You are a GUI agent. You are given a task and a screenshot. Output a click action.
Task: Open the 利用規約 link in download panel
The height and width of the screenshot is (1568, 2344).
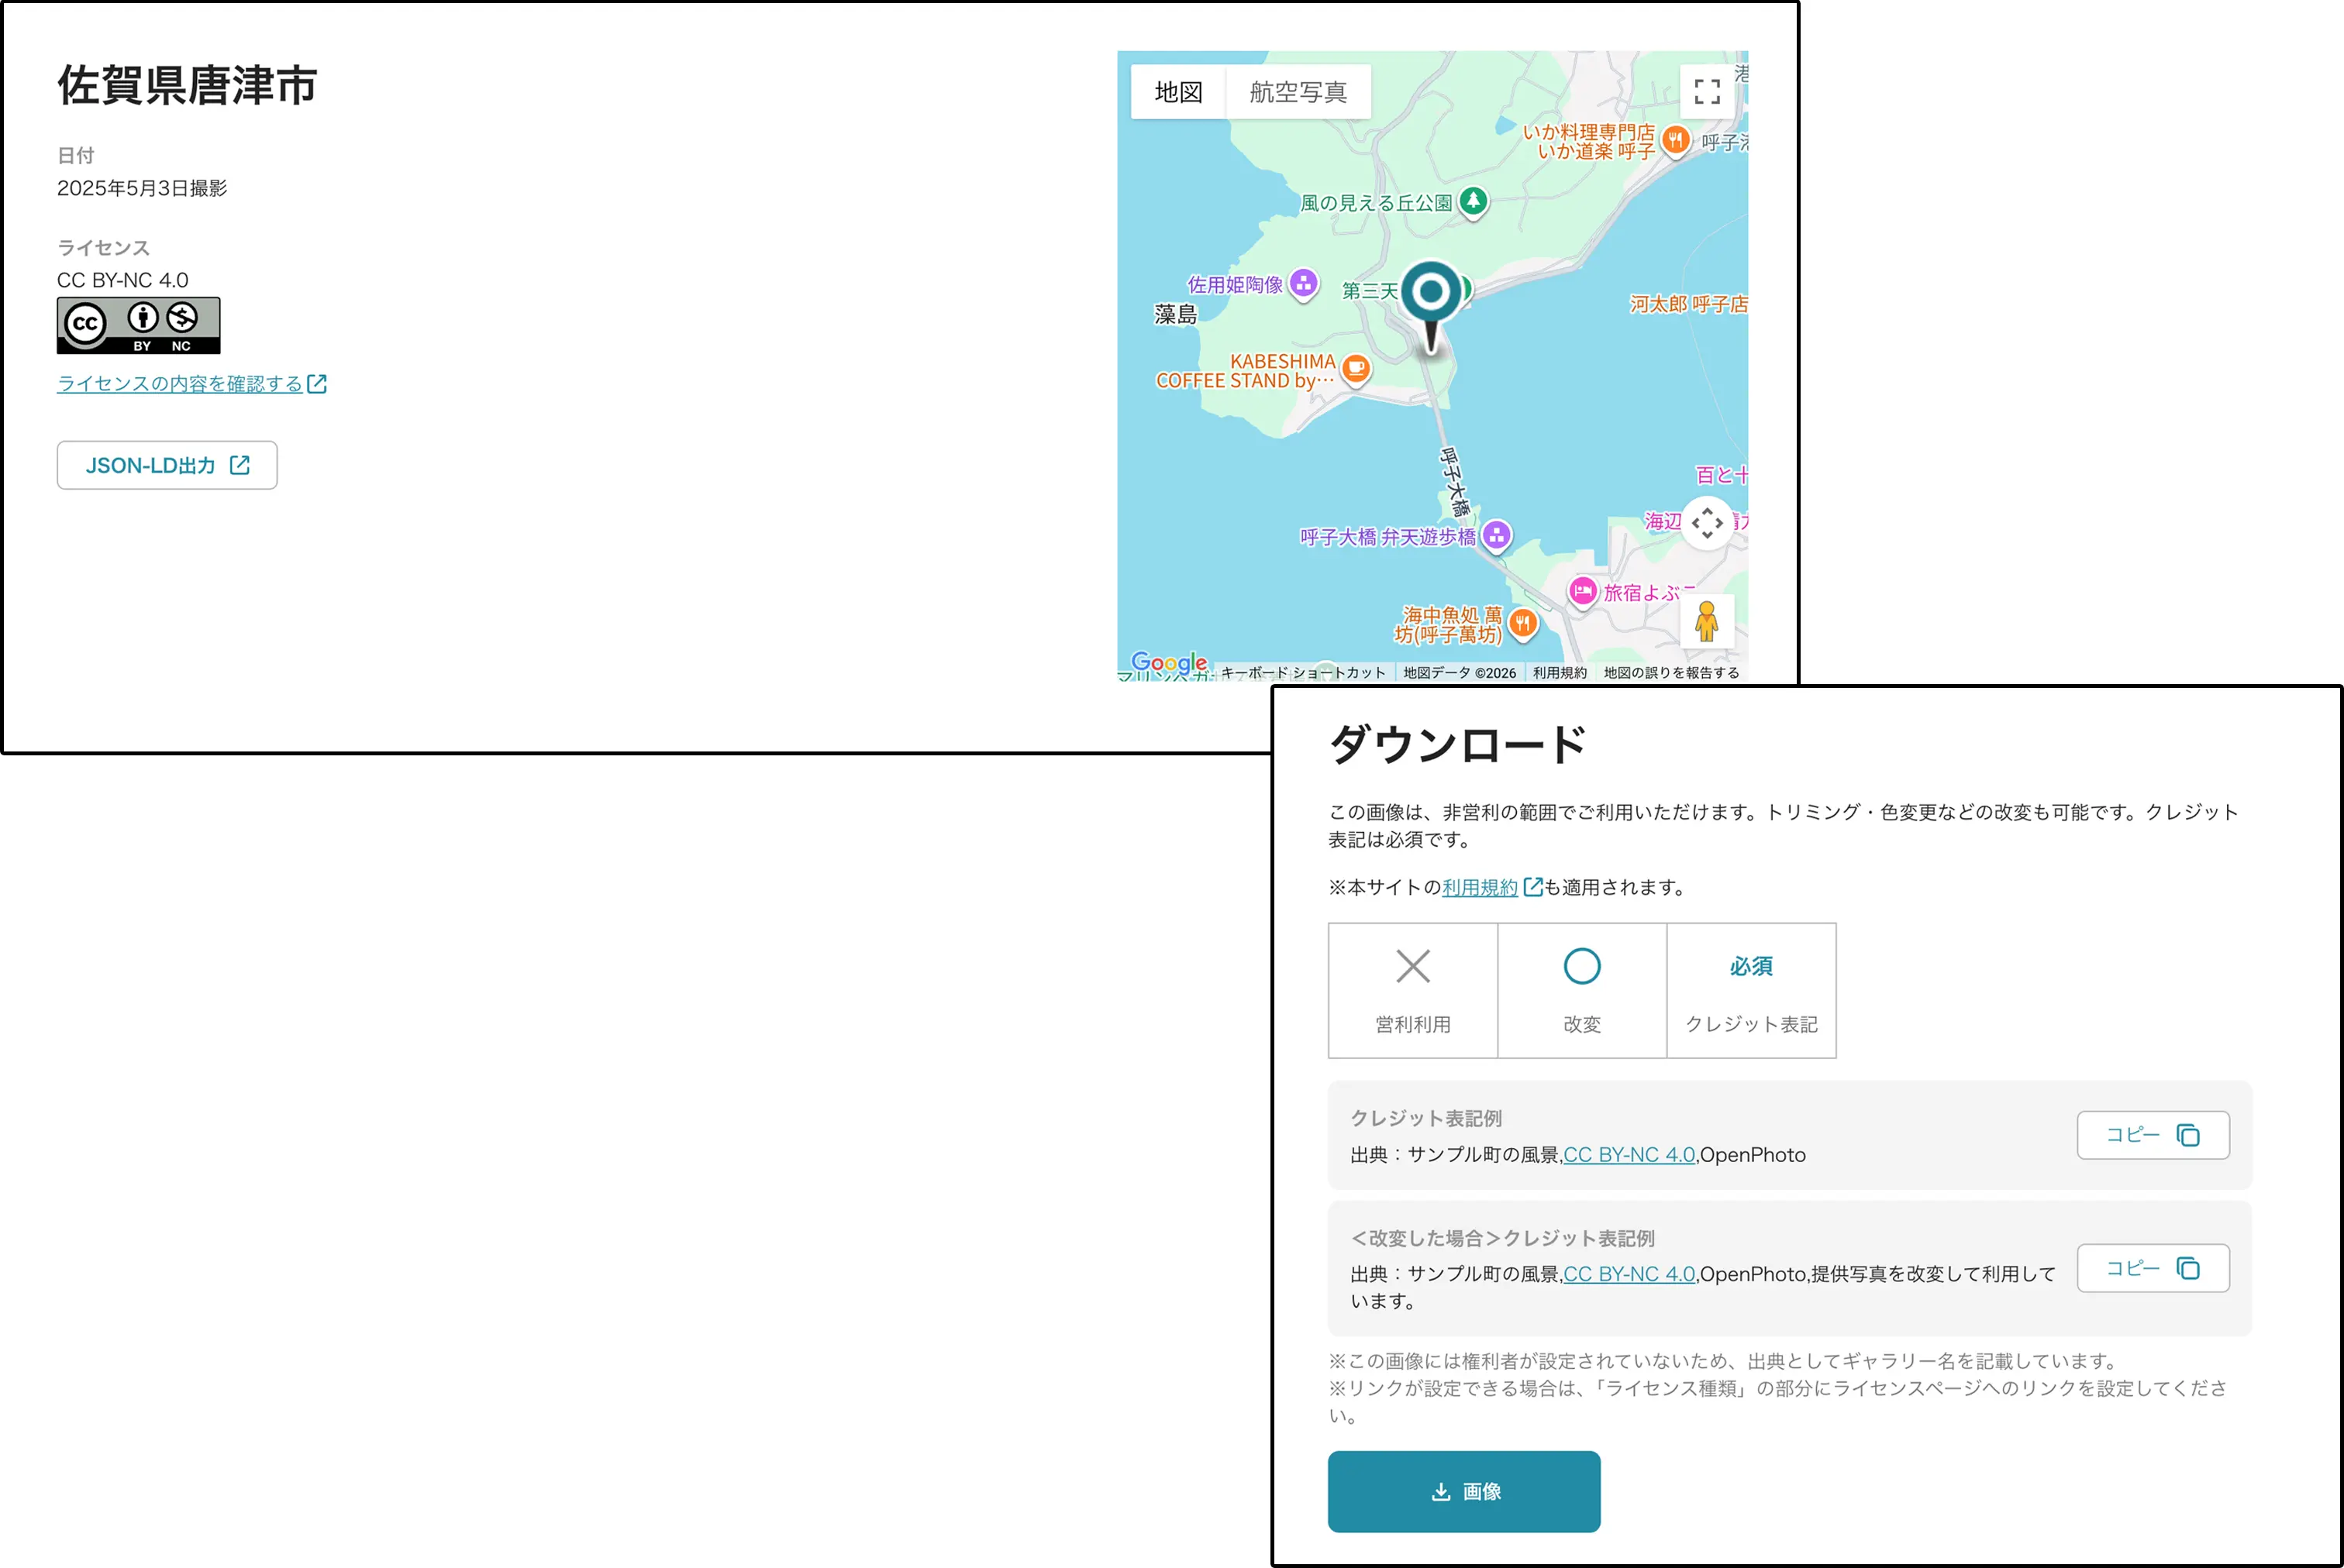[1480, 887]
